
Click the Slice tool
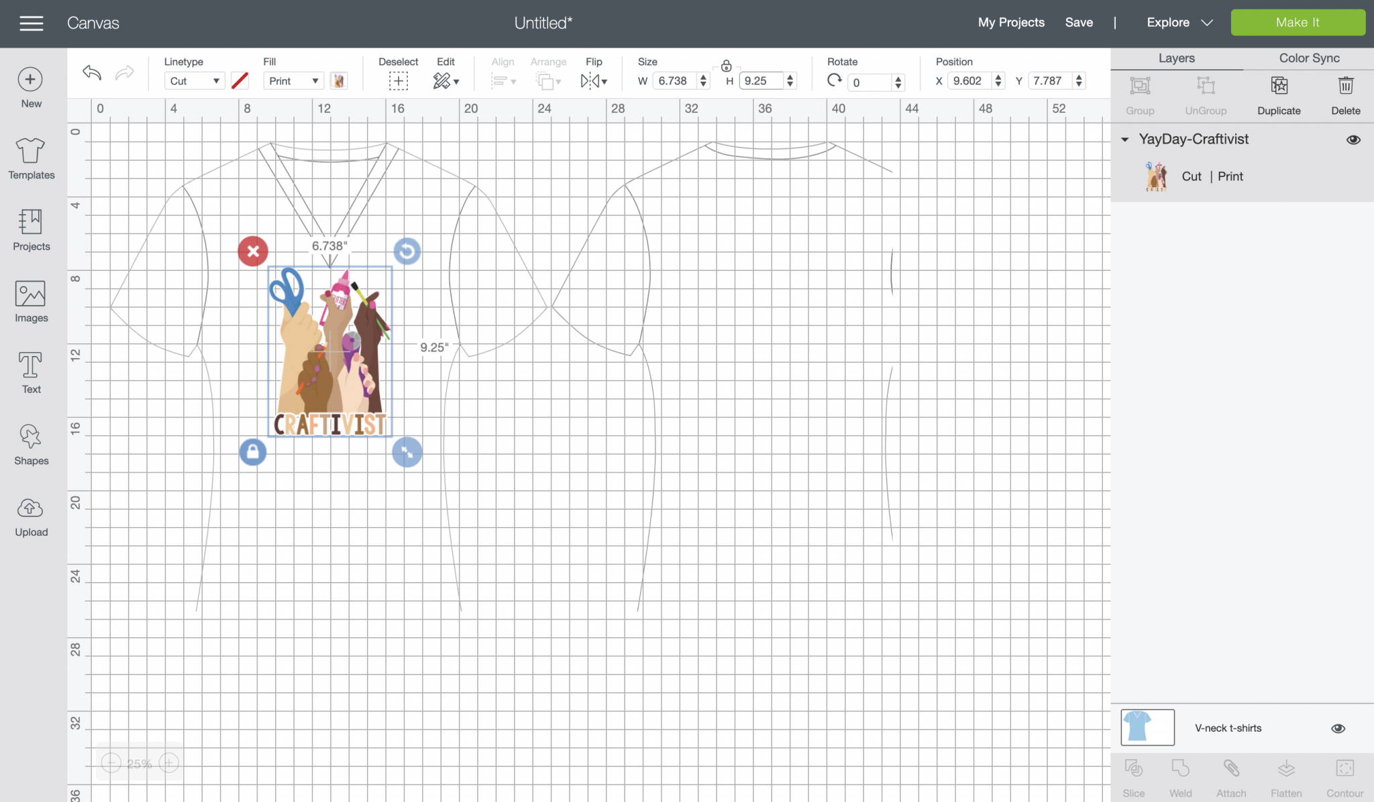click(1134, 778)
